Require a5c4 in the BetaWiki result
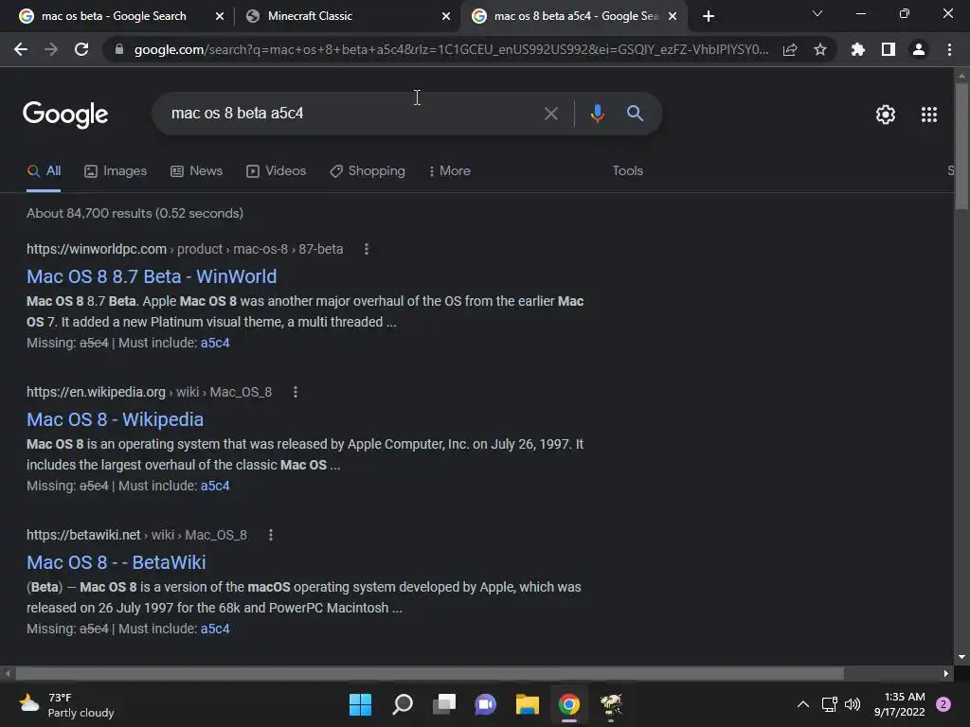970x727 pixels. 215,629
